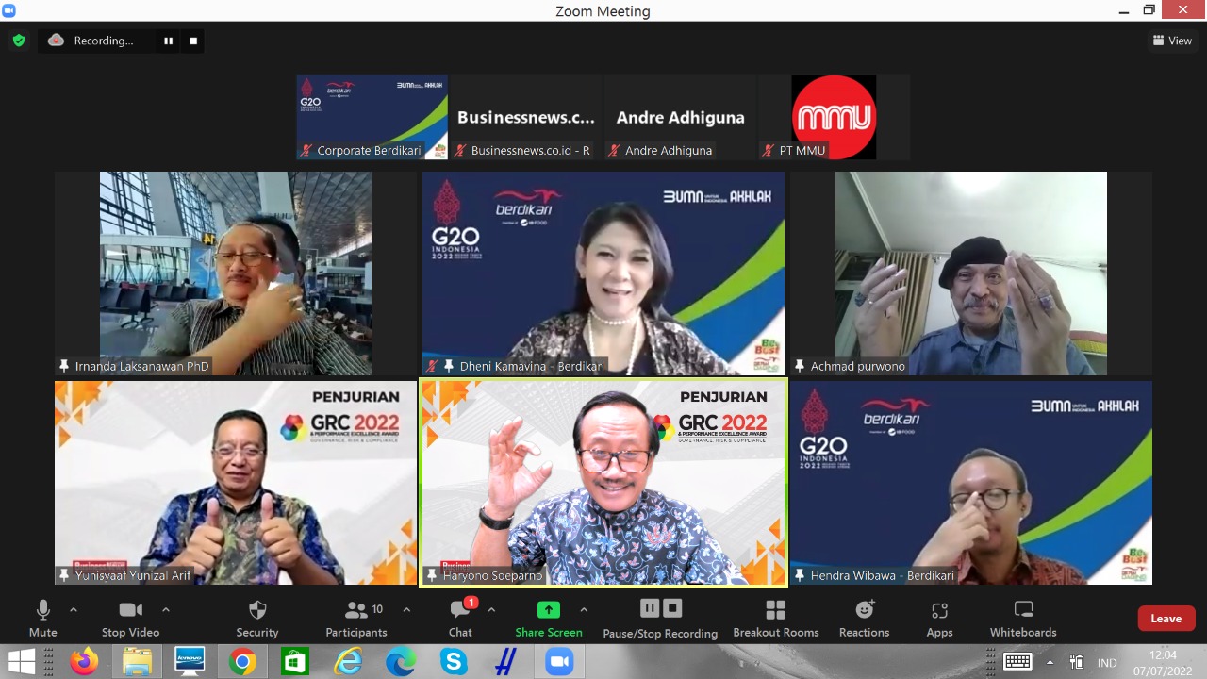Select Irnanda Laksanawan PhD video tile
This screenshot has height=679, width=1207.
(236, 273)
